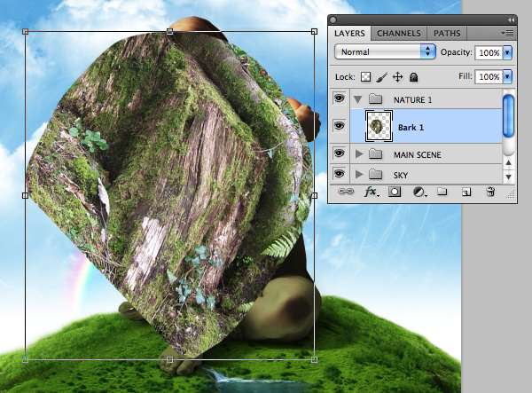532x393 pixels.
Task: Click the layers scrollbar up arrow
Action: (x=508, y=163)
